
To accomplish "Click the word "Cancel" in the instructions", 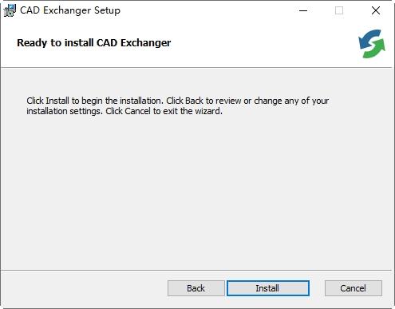I will coord(137,111).
